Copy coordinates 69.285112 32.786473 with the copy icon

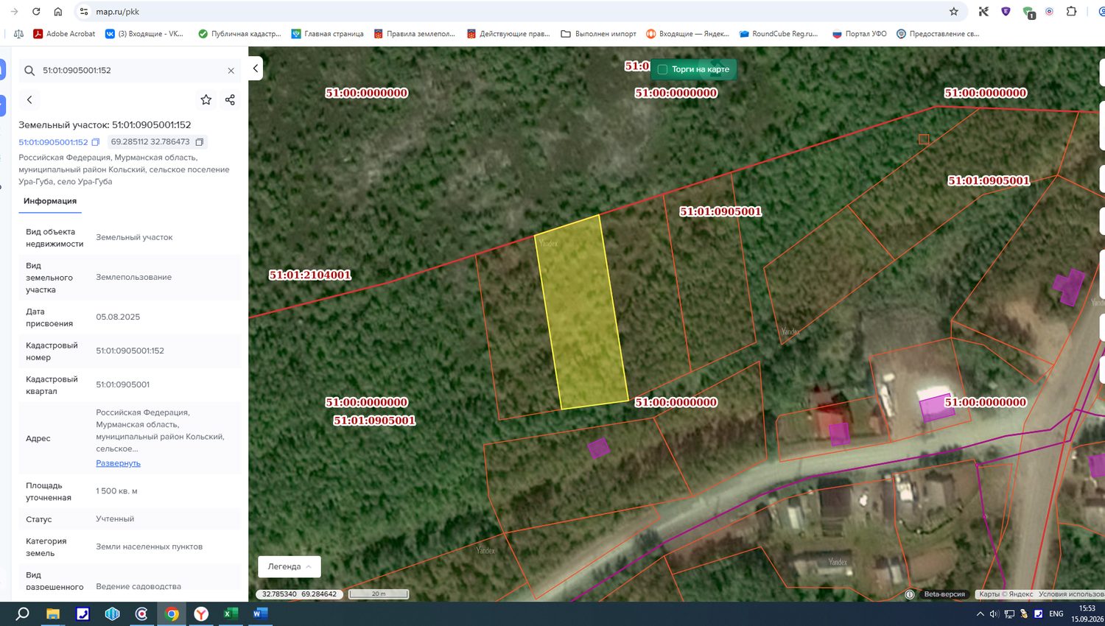point(199,142)
